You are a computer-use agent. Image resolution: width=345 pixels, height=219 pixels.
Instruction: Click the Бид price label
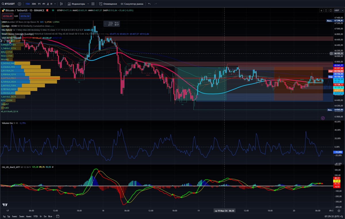click(330, 77)
